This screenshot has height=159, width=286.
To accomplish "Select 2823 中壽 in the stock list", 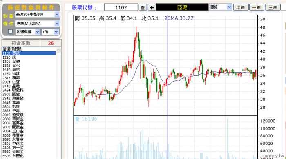I will coord(29,110).
